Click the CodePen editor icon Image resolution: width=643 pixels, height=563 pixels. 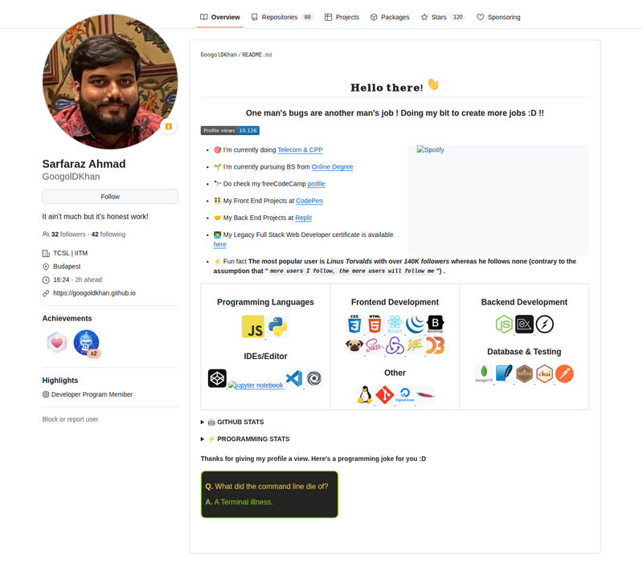pyautogui.click(x=217, y=378)
